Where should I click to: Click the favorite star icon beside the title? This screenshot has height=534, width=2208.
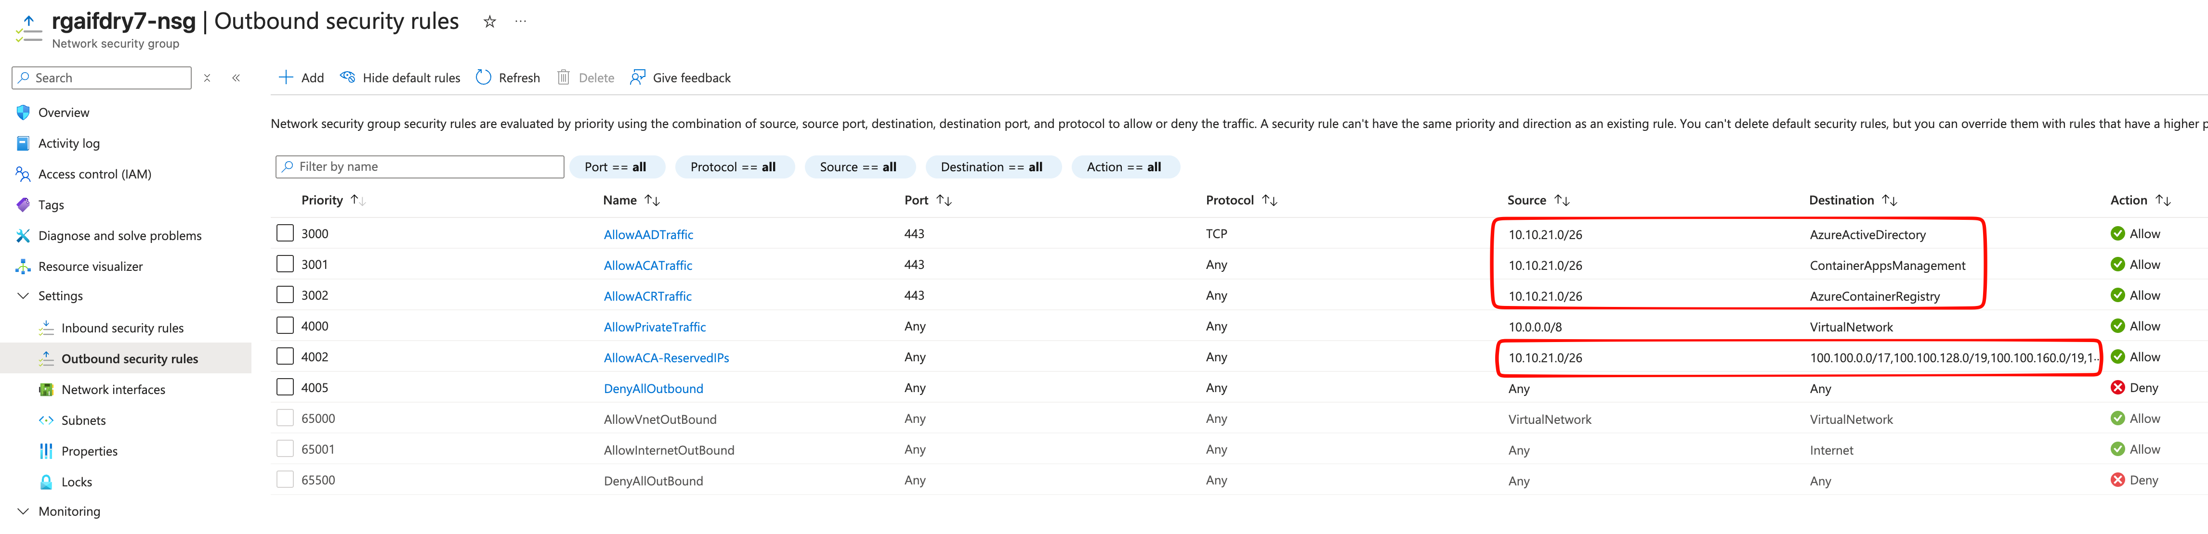coord(489,21)
